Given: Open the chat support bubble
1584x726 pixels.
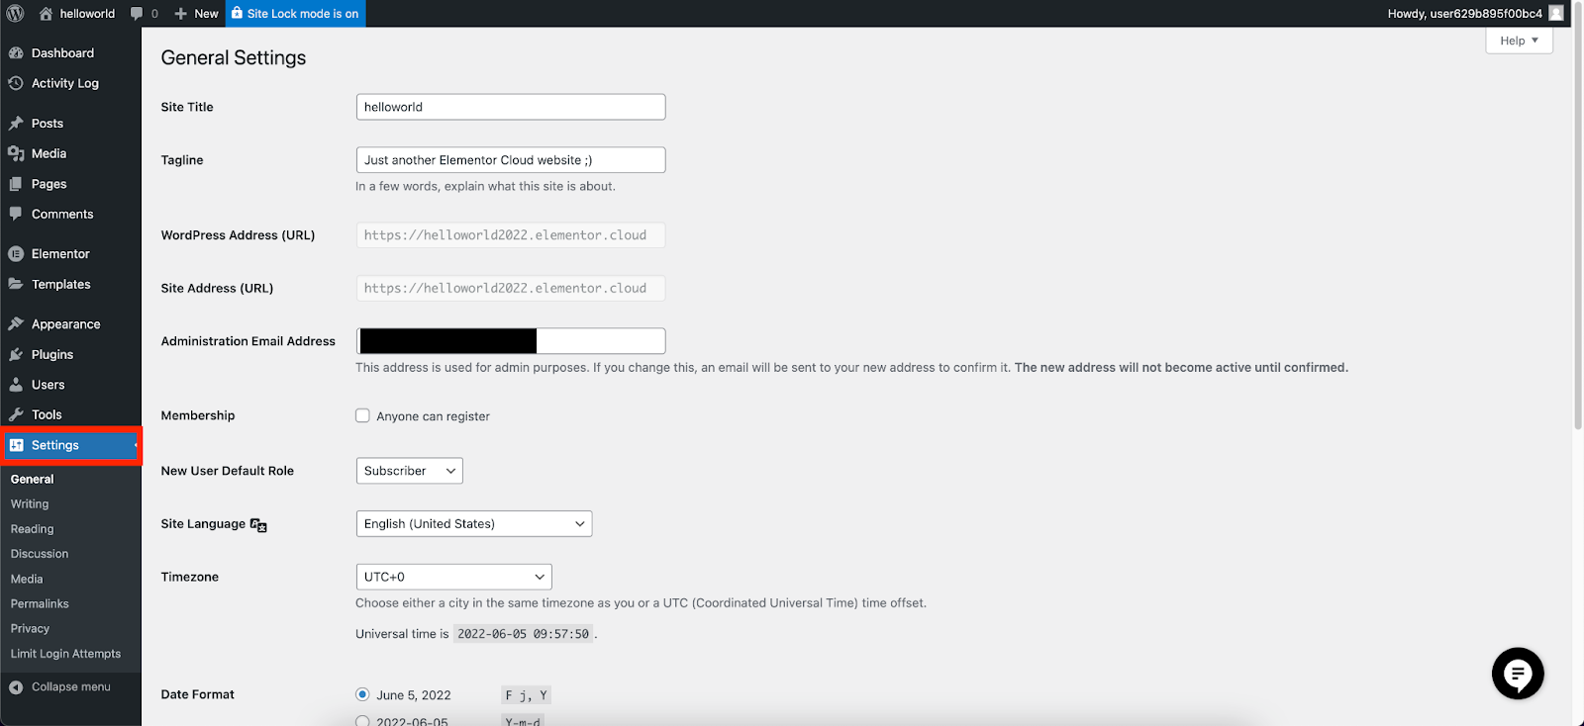Looking at the screenshot, I should pyautogui.click(x=1518, y=674).
